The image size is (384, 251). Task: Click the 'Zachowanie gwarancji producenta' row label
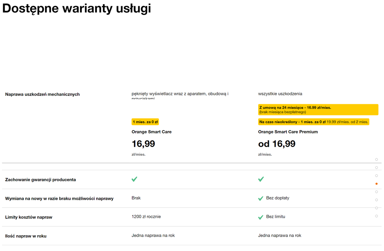[x=40, y=180]
